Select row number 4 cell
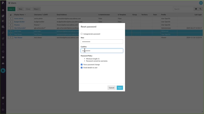 [x=11, y=28]
